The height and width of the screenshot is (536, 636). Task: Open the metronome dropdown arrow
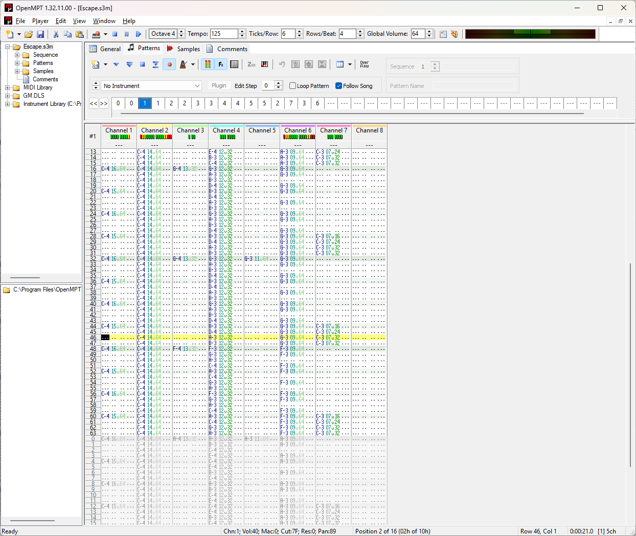point(193,64)
